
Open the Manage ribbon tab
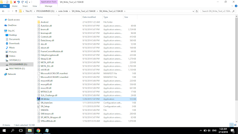click(49, 6)
